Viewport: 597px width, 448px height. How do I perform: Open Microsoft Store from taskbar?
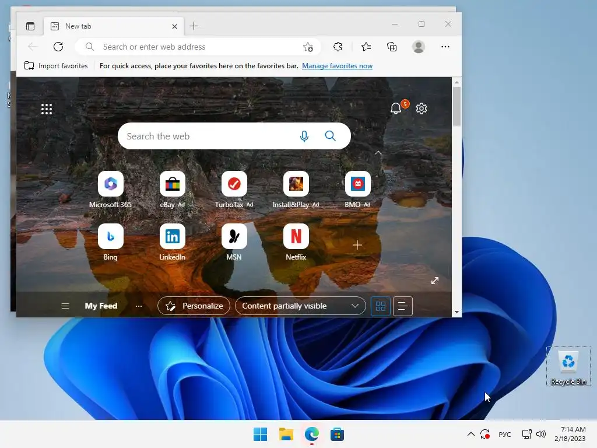click(x=337, y=434)
